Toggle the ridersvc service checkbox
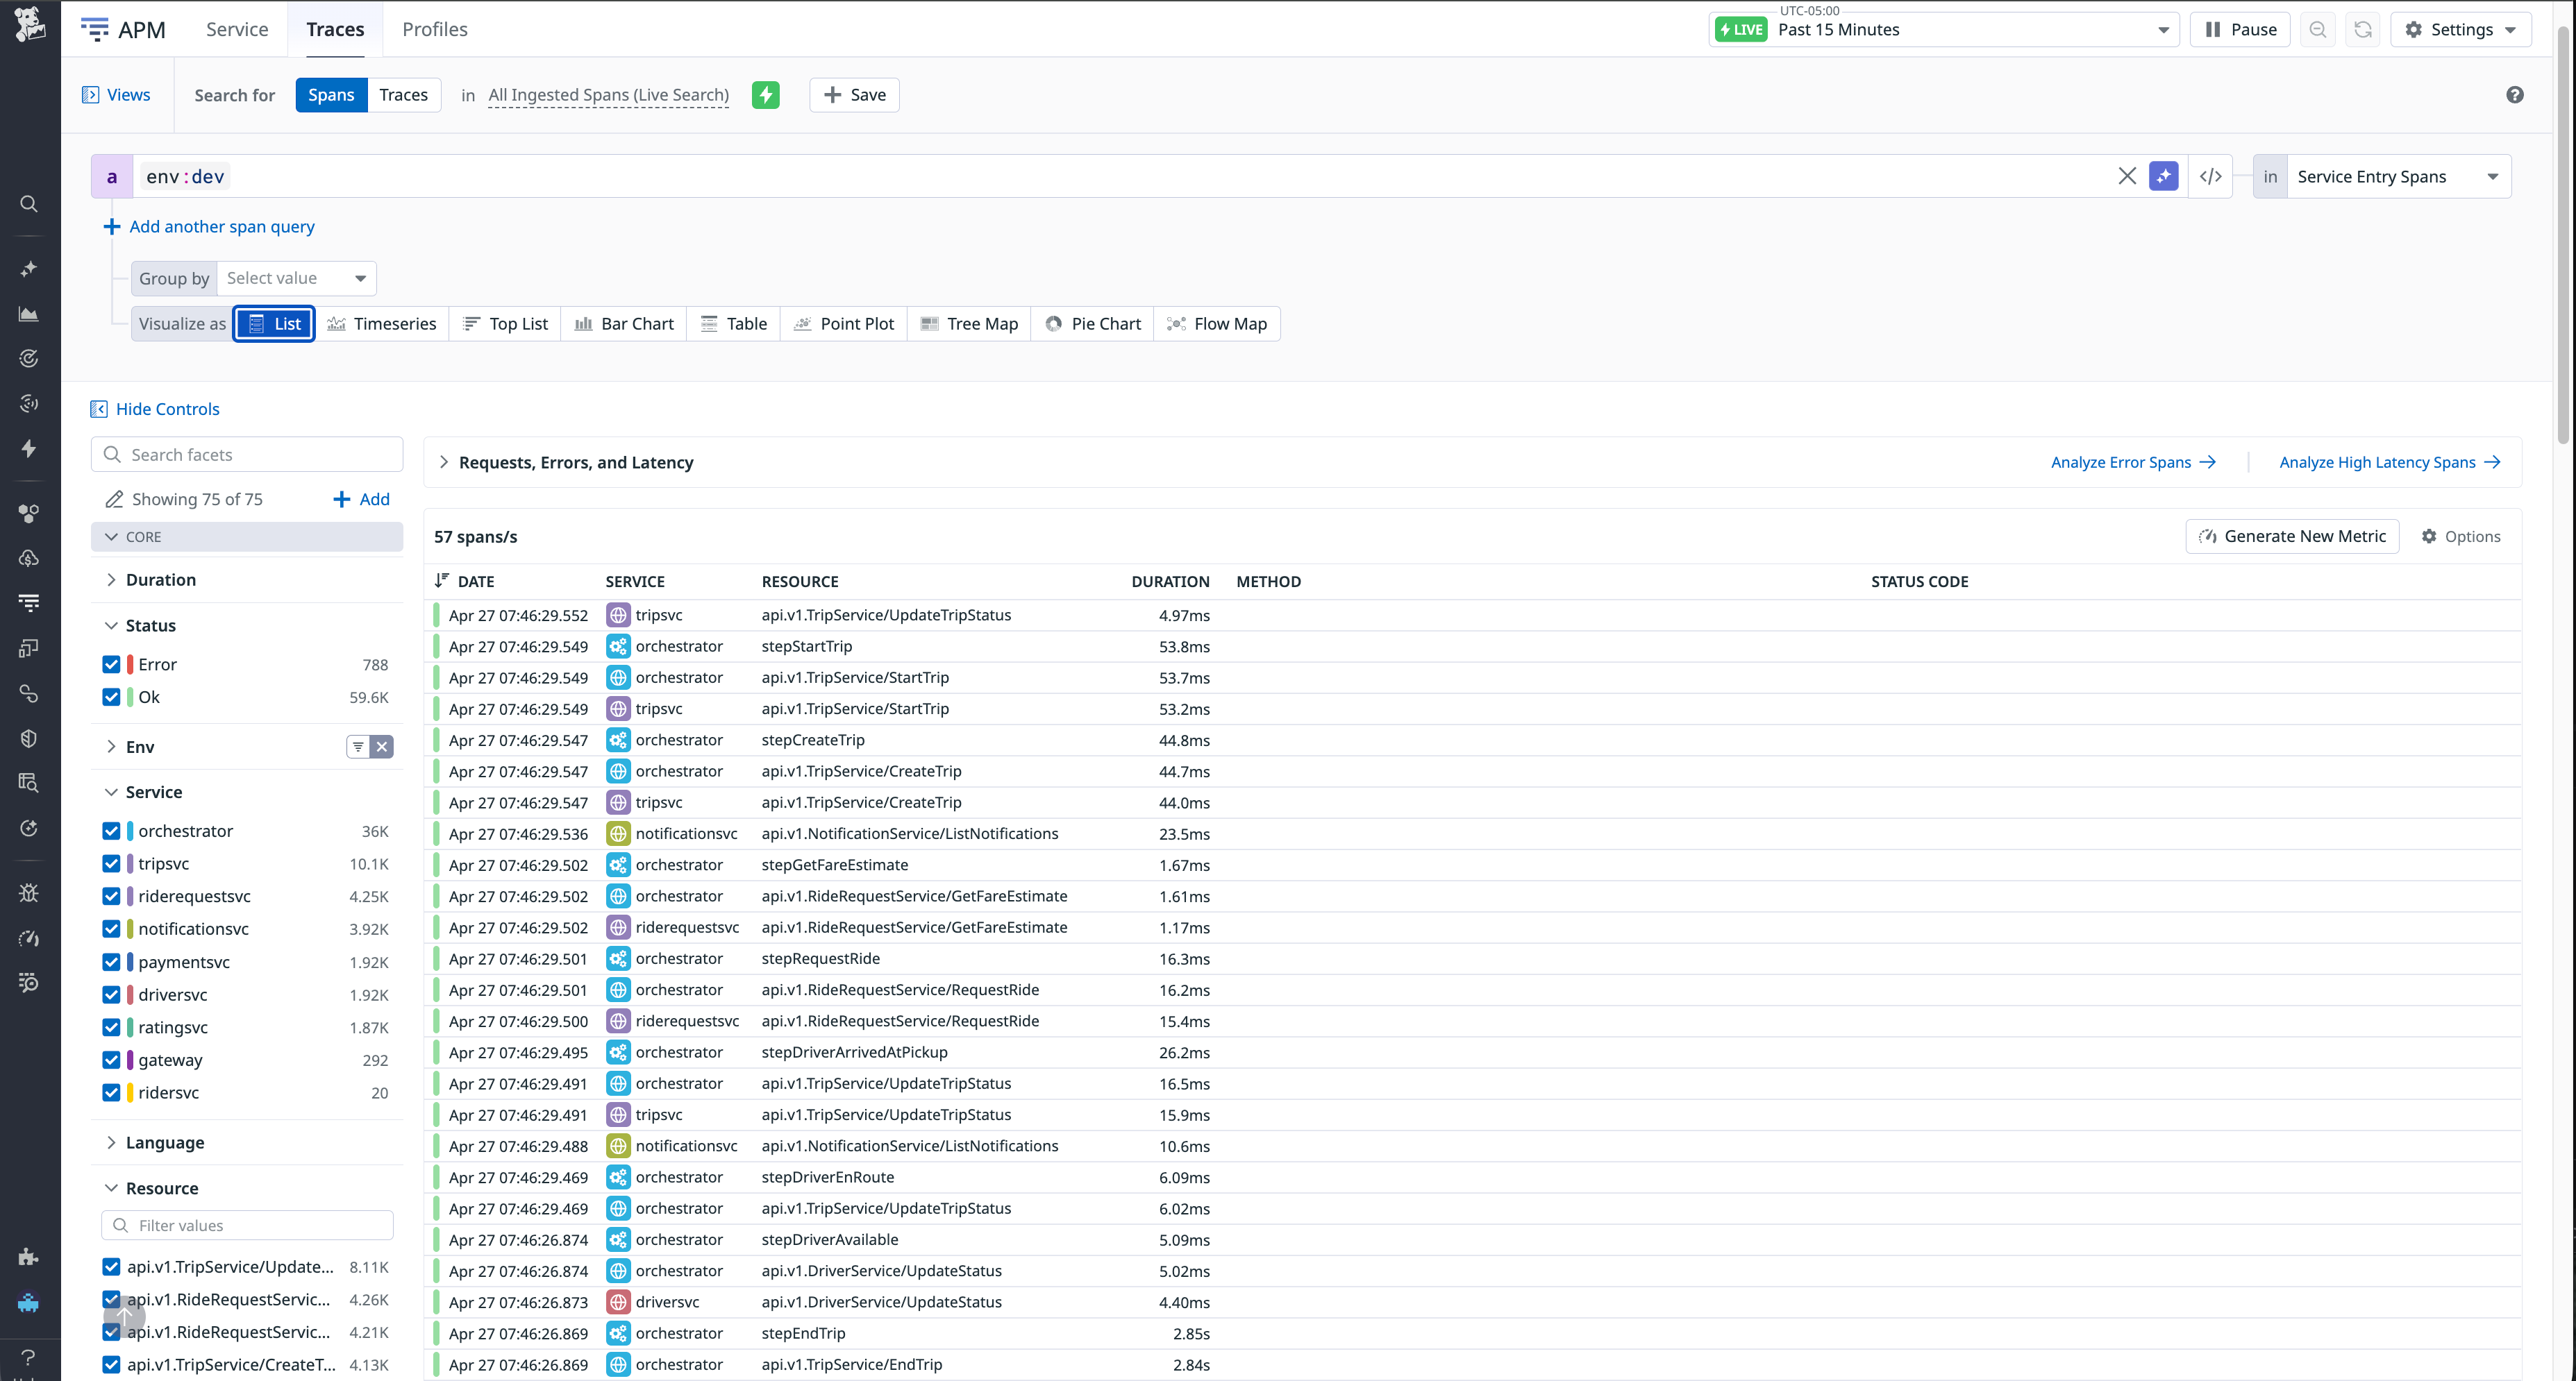The image size is (2576, 1381). [x=111, y=1093]
